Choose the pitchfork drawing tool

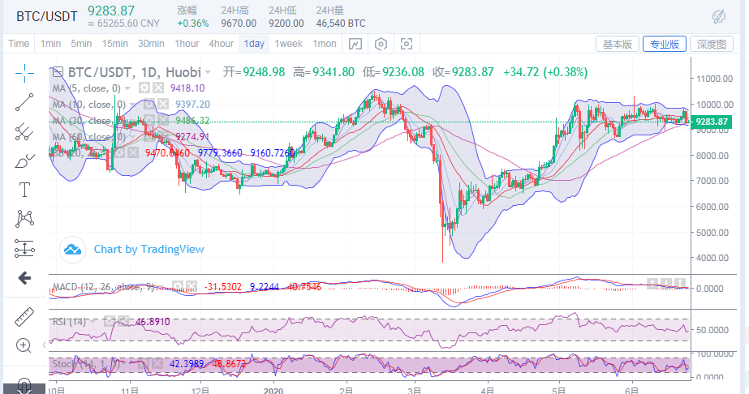point(24,131)
